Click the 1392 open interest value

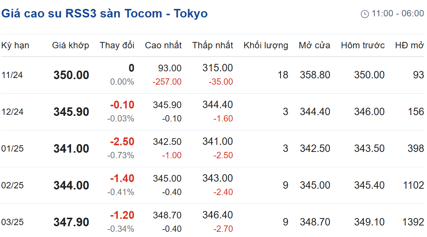(413, 222)
